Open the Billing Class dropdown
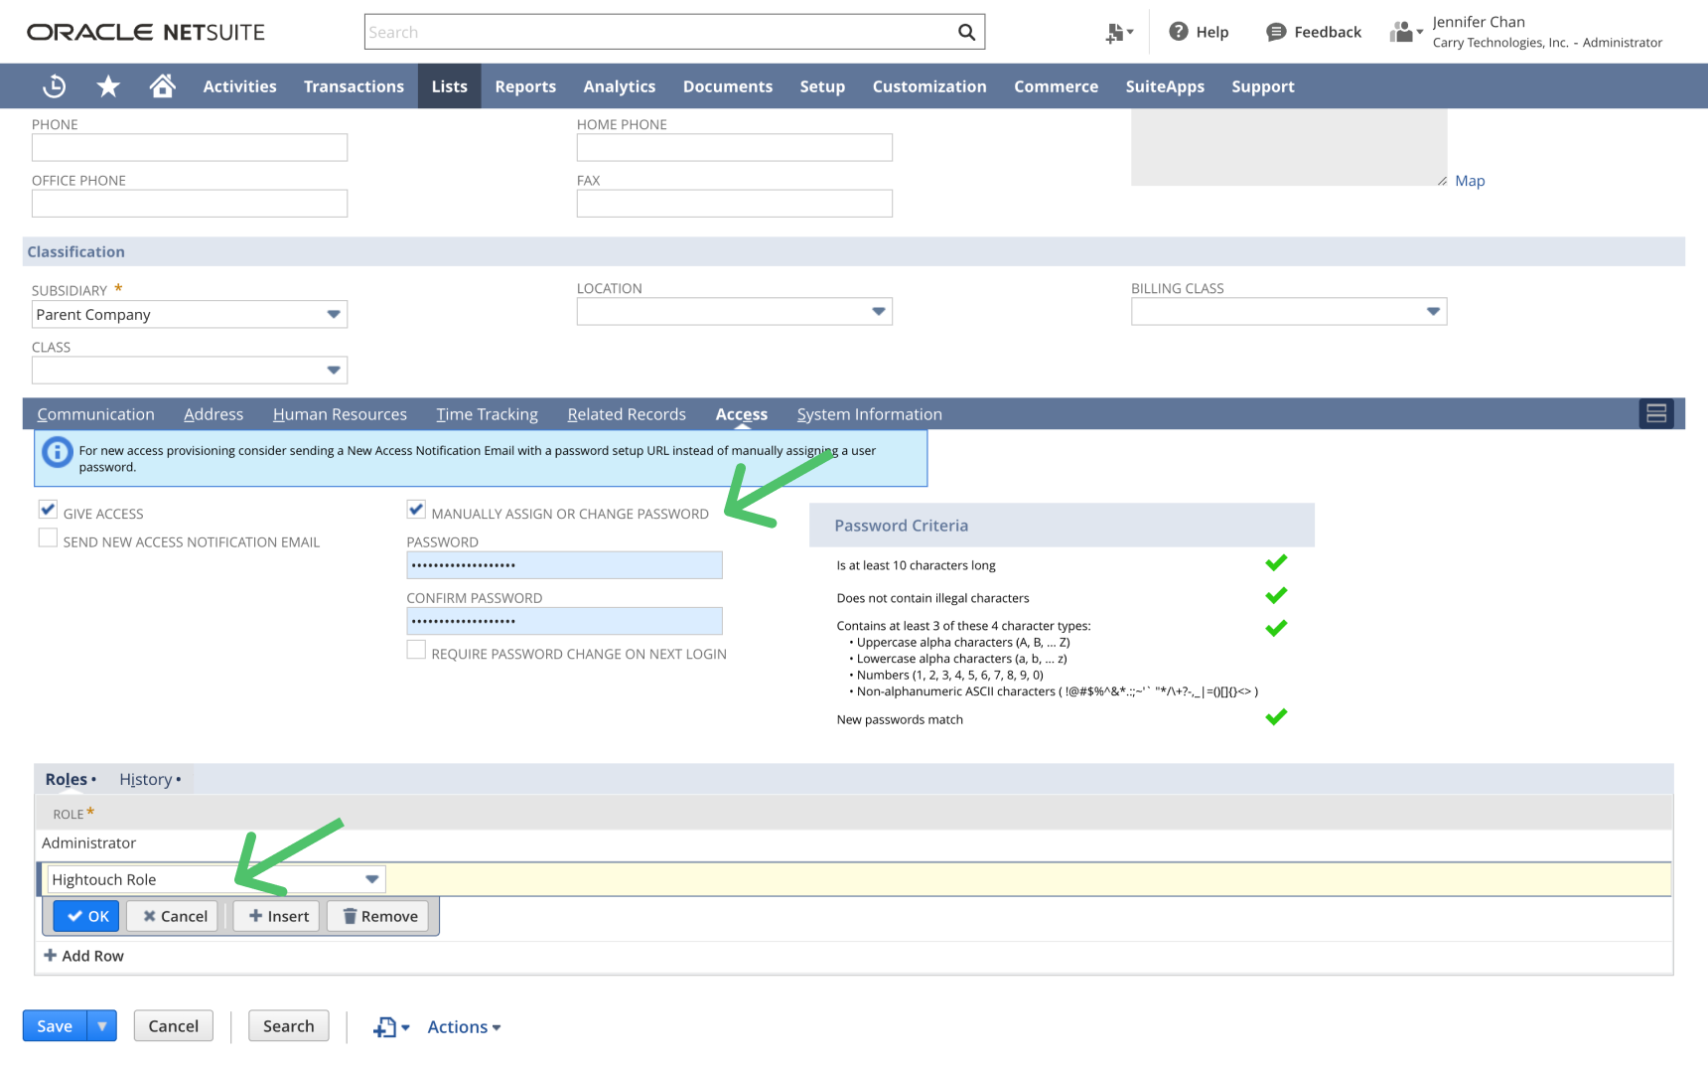 coord(1433,311)
